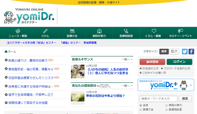Open the 妊活 seminar link
The image size is (197, 114).
tap(32, 43)
